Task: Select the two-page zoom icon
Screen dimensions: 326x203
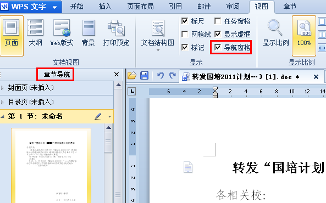Action: [x=322, y=35]
